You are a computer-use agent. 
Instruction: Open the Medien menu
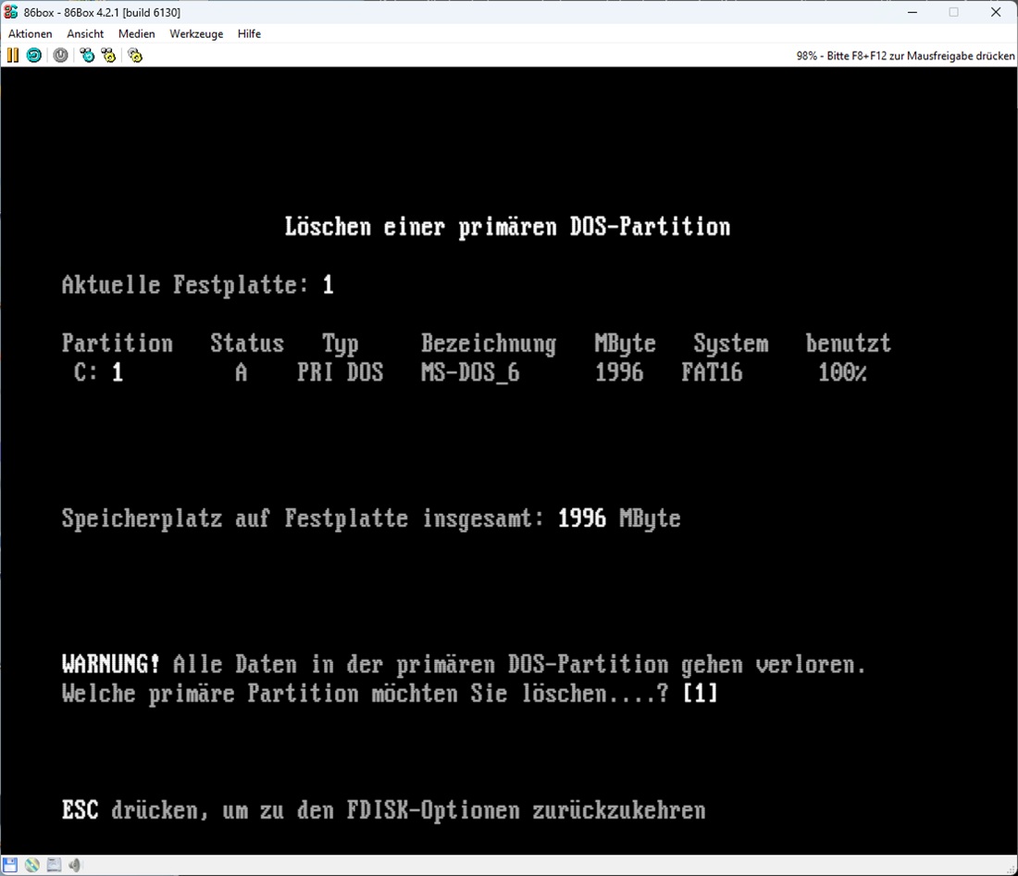(136, 33)
